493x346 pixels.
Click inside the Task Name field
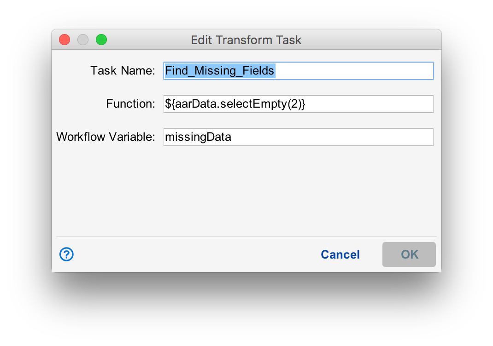(x=298, y=71)
